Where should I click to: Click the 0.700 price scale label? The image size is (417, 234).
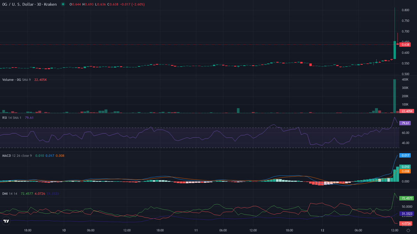[405, 32]
